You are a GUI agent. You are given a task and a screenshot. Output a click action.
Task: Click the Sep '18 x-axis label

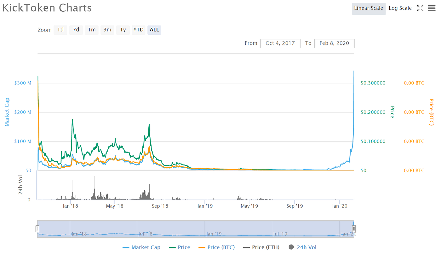pyautogui.click(x=160, y=206)
